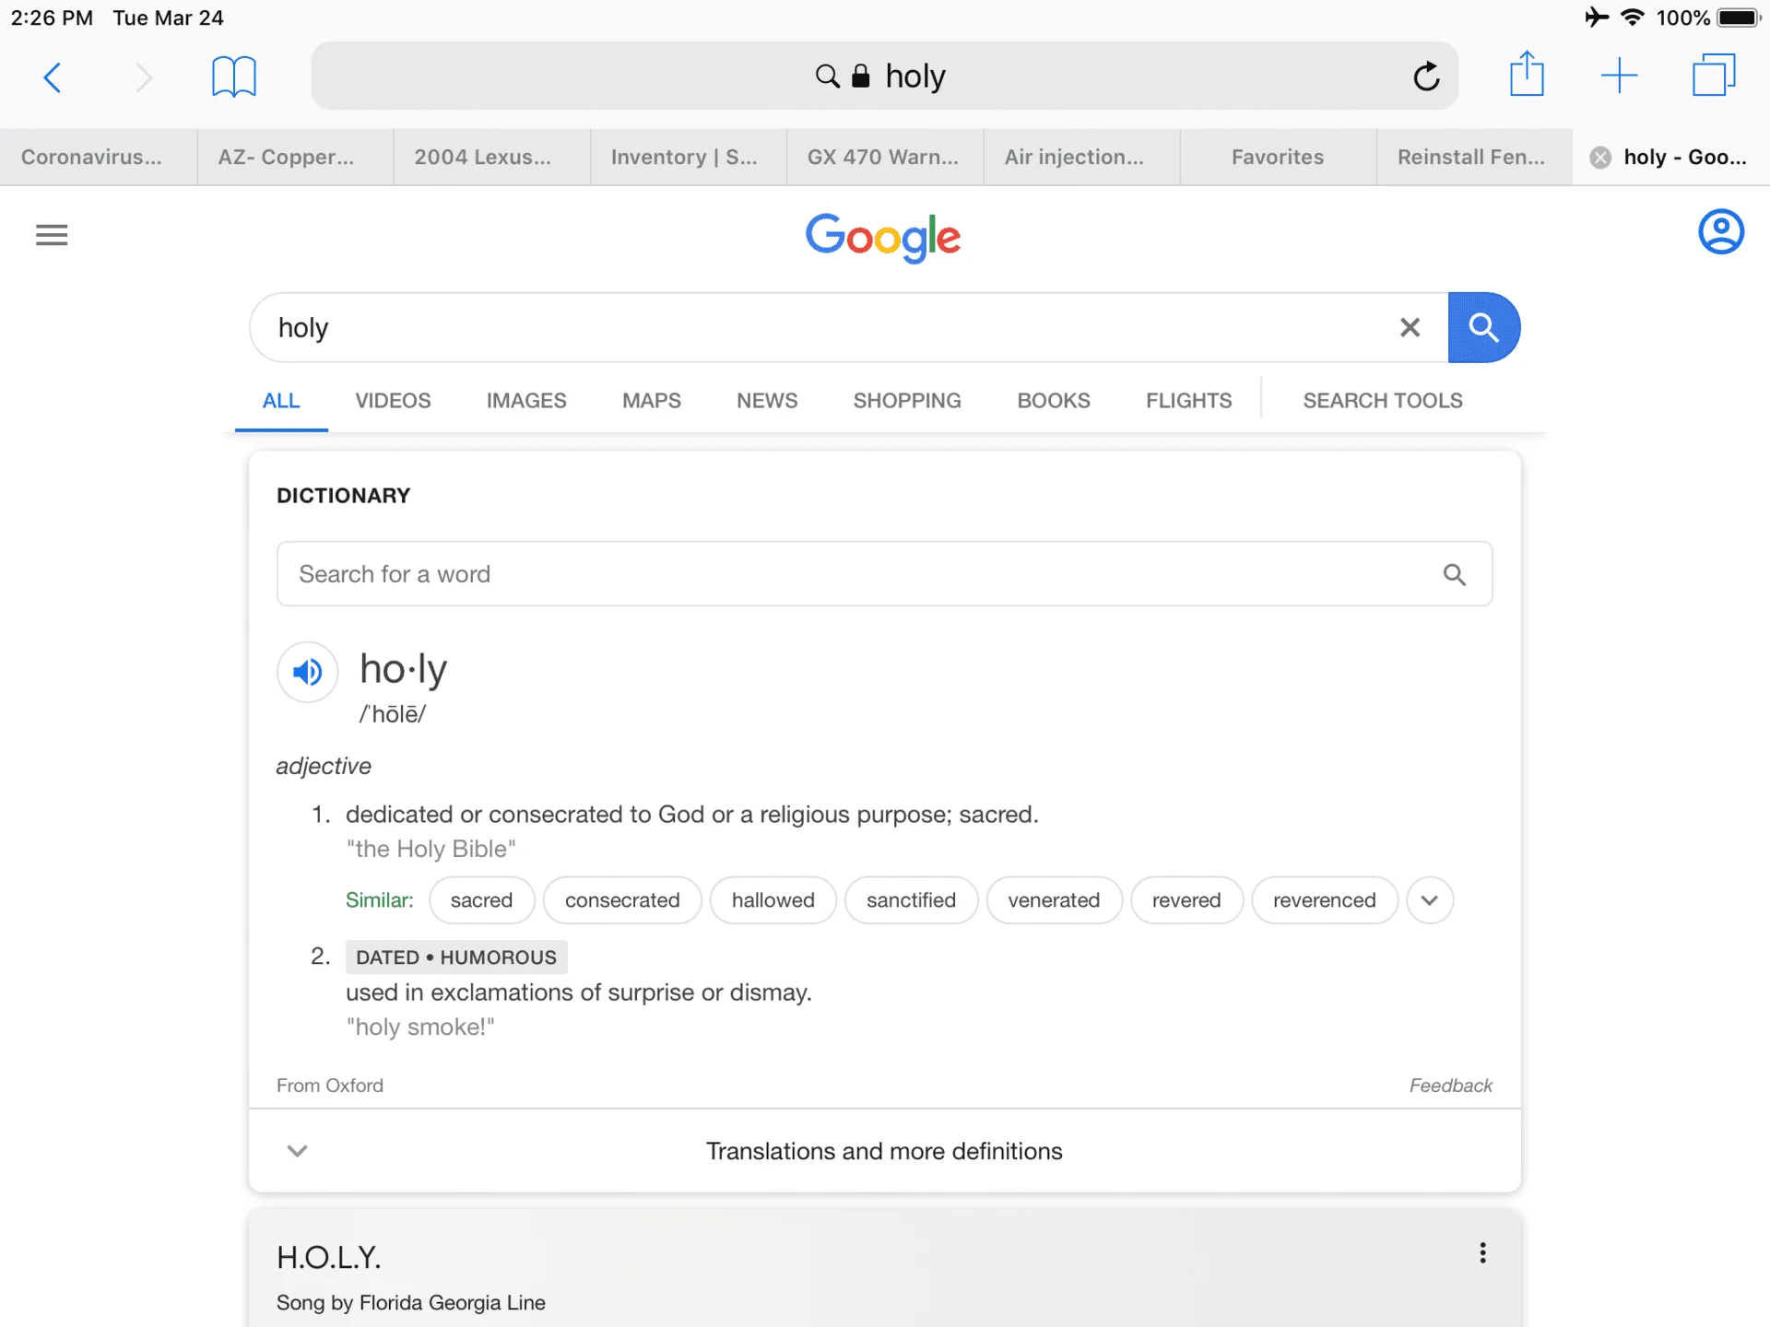
Task: Select the 'consecrated' synonym chip
Action: point(622,900)
